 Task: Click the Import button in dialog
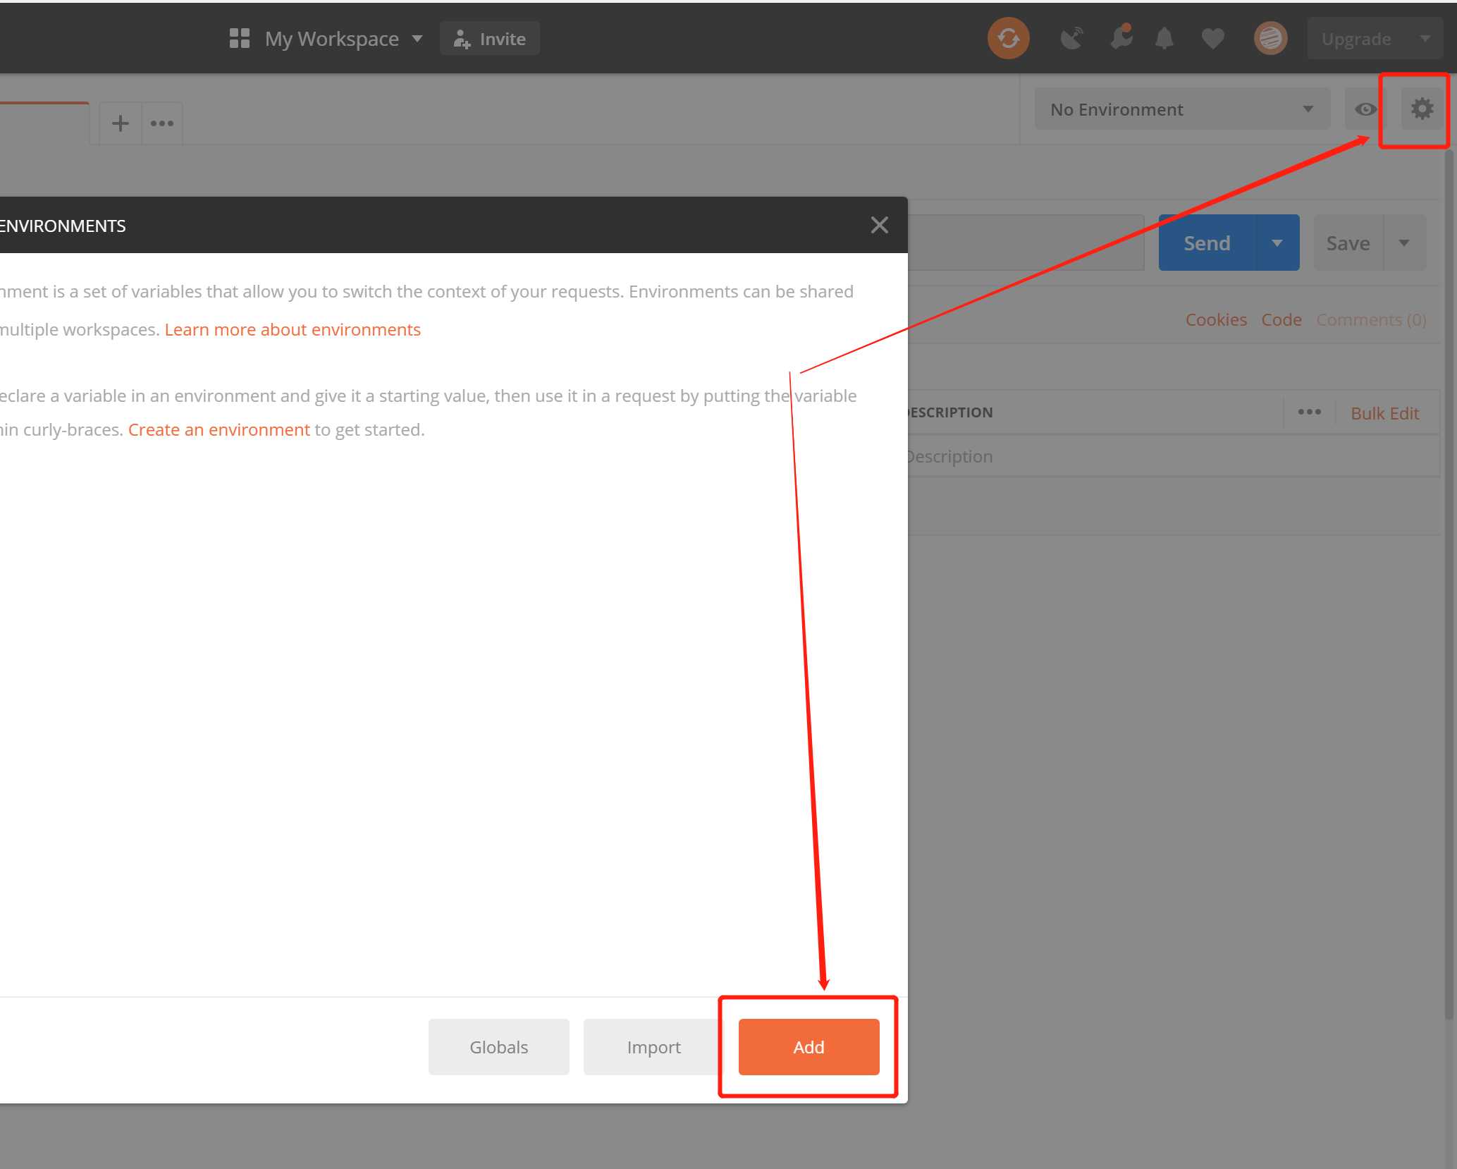pyautogui.click(x=653, y=1047)
